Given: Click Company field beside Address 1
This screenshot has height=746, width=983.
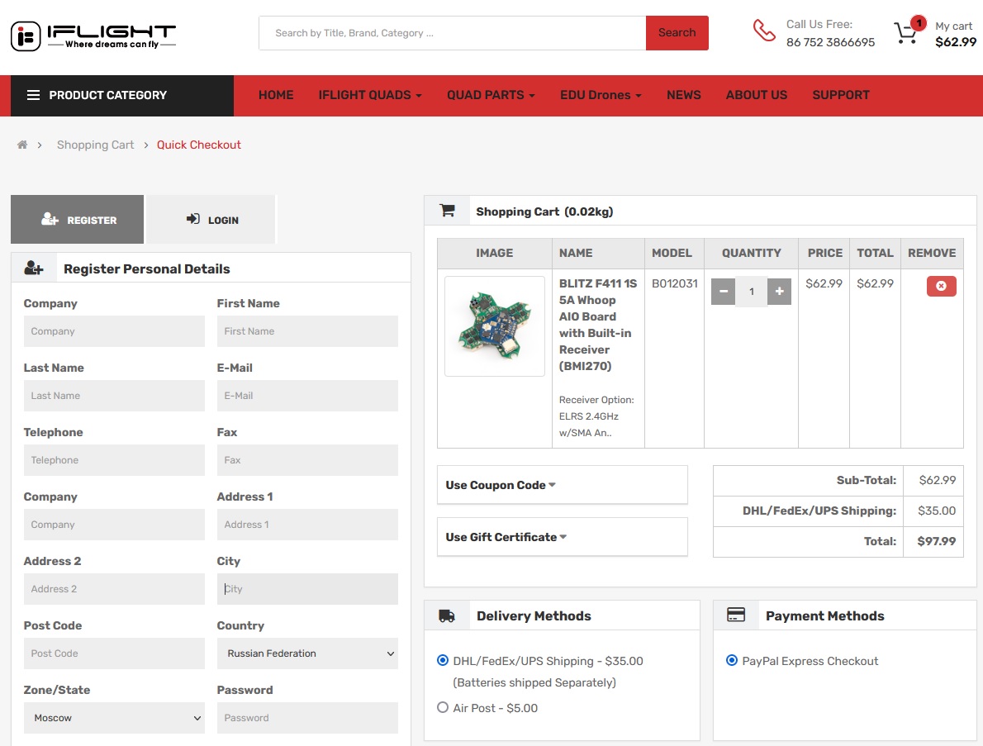Looking at the screenshot, I should click(114, 525).
